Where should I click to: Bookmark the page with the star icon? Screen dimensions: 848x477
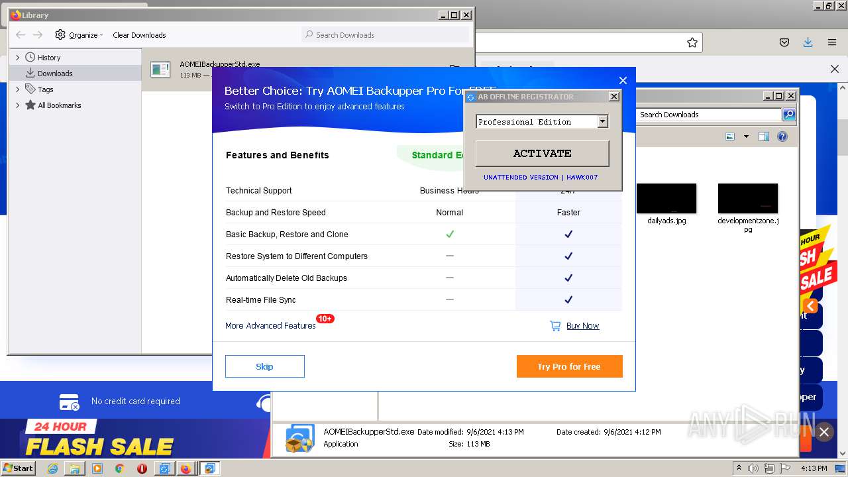pyautogui.click(x=692, y=42)
